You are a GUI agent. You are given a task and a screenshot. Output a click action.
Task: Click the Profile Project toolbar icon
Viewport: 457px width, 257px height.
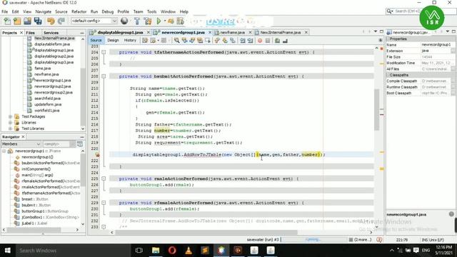(181, 21)
